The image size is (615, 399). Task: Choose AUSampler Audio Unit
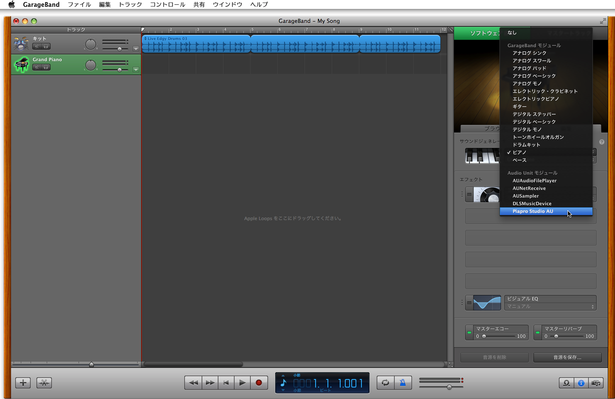point(546,196)
